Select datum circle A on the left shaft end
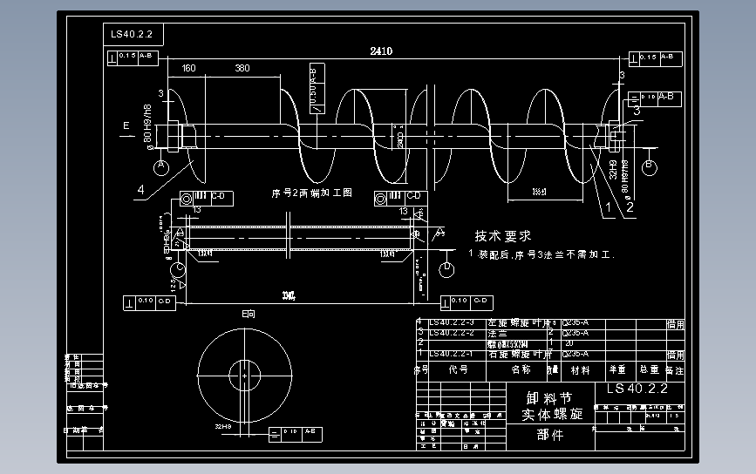 [x=161, y=167]
